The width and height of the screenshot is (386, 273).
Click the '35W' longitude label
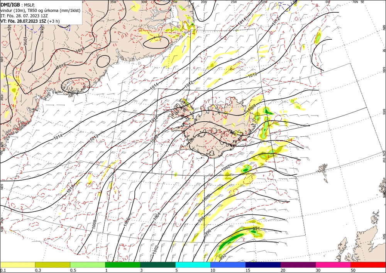click(113, 2)
